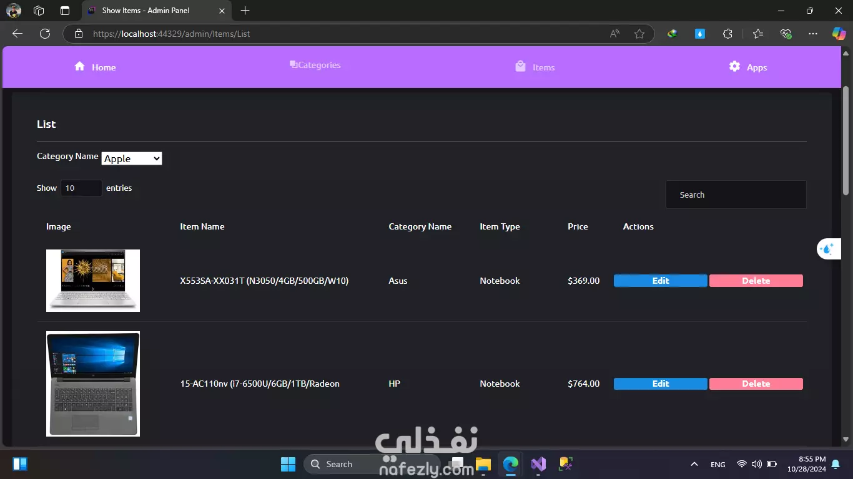Open the HP laptop thumbnail image

(x=93, y=384)
